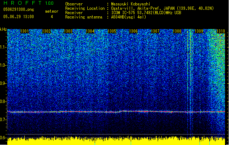The height and width of the screenshot is (145, 229).
Task: Click the 1302 time marker
Action: [46, 31]
